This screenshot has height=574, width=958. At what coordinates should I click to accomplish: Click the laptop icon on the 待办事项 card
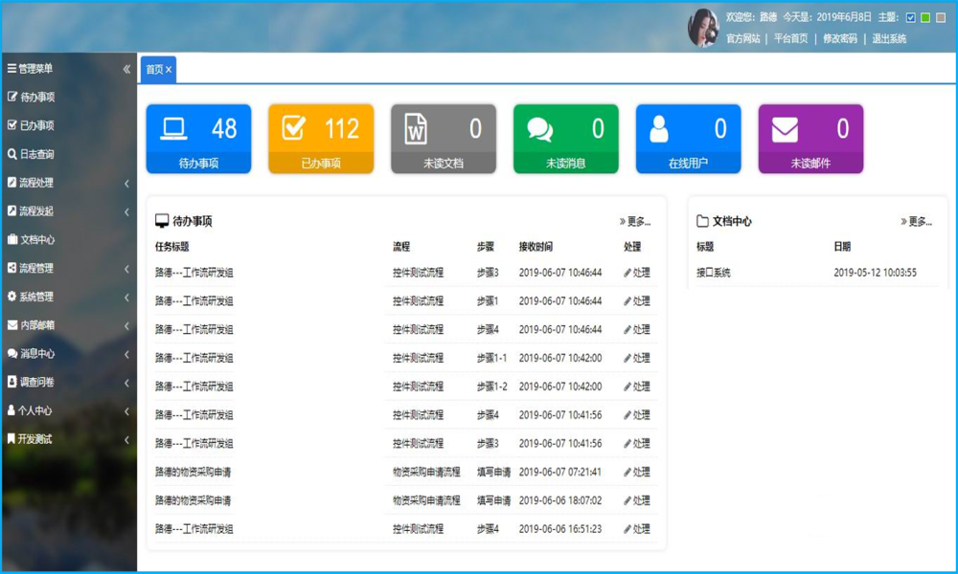coord(173,129)
